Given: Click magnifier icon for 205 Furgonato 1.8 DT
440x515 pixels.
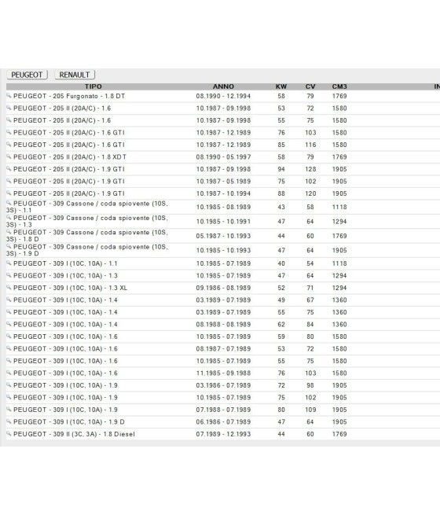Looking at the screenshot, I should point(9,96).
